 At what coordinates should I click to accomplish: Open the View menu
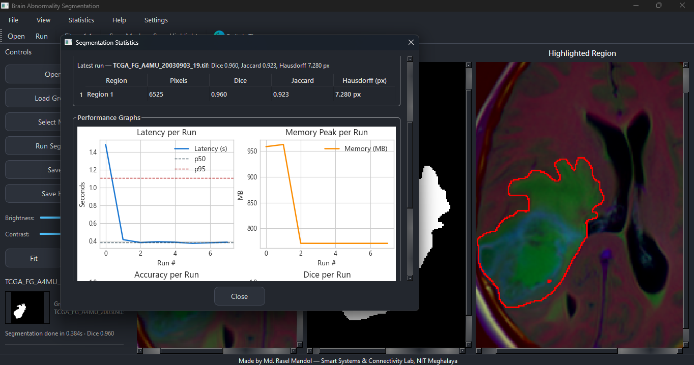(x=43, y=20)
